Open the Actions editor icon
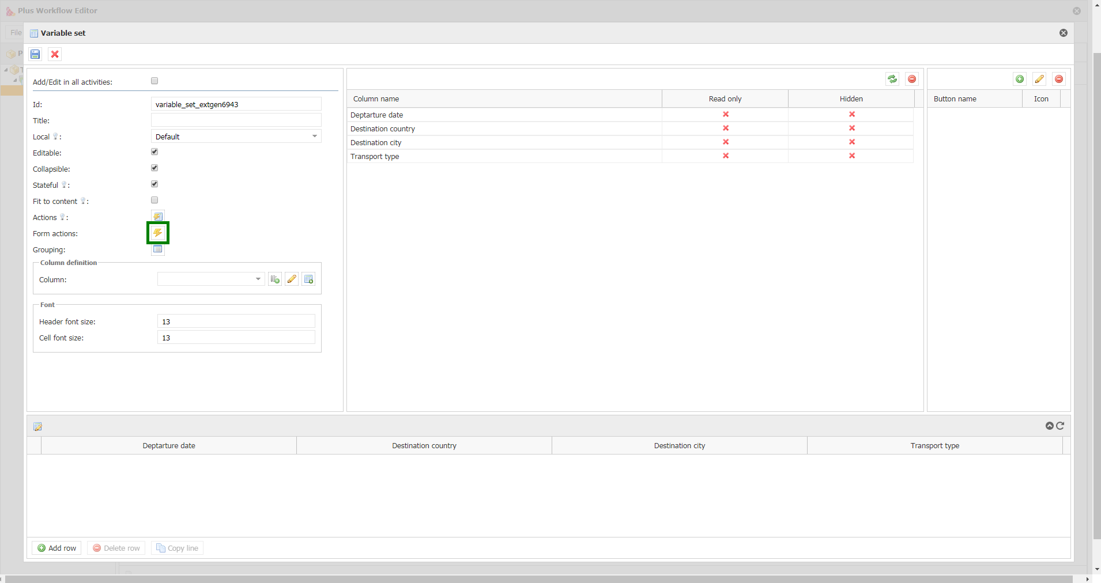This screenshot has height=583, width=1101. point(157,217)
